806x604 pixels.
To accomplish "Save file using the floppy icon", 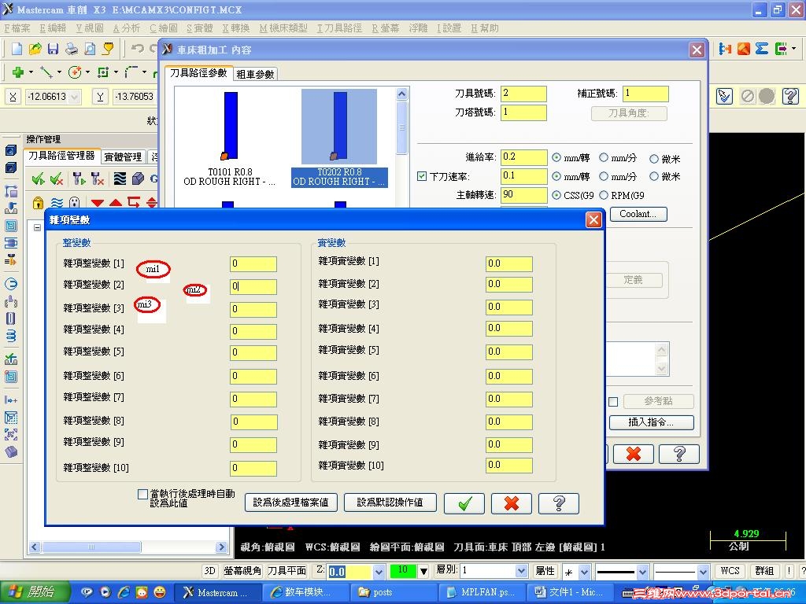I will point(53,49).
